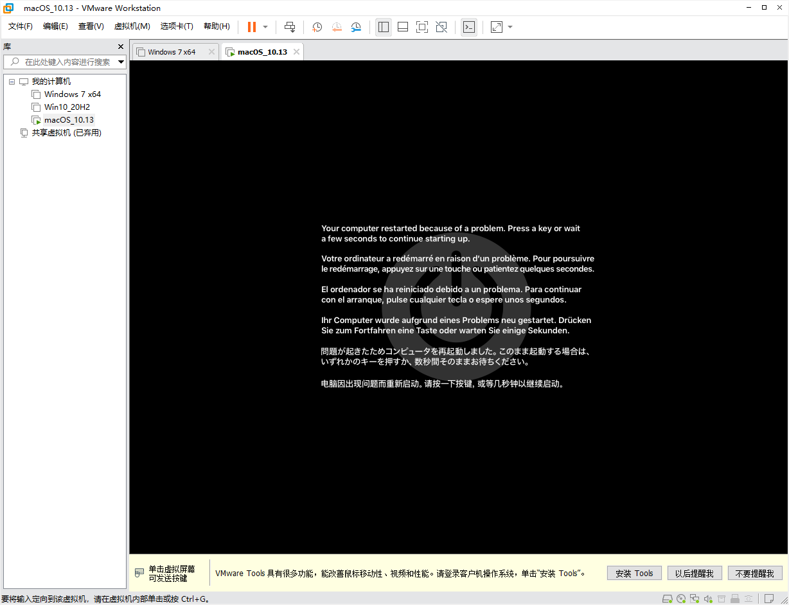Click the revert to snapshot icon
The image size is (789, 605).
tap(337, 27)
